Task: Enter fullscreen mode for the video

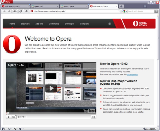Action: point(94,117)
